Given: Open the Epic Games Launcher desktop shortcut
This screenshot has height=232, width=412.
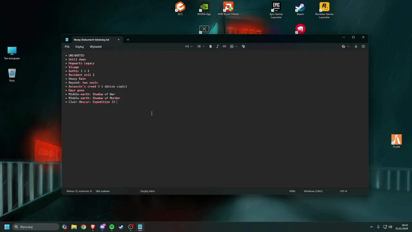Looking at the screenshot, I should click(x=276, y=10).
